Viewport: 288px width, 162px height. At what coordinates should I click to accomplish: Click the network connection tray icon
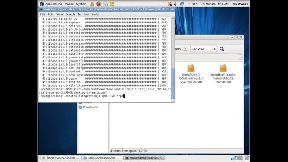[x=181, y=4]
